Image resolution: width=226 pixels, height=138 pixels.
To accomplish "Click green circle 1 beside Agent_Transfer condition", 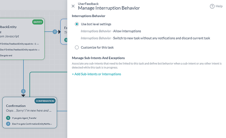I will (x=8, y=118).
